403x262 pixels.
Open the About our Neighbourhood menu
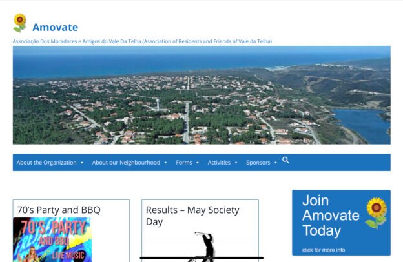coord(126,163)
